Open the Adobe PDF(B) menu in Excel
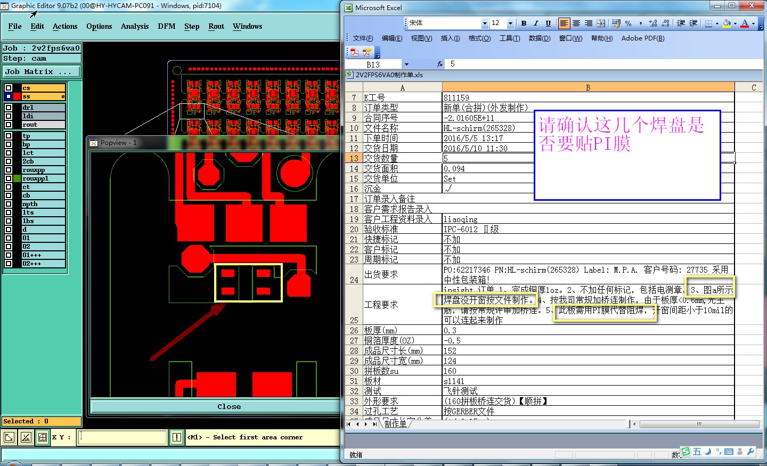Image resolution: width=767 pixels, height=466 pixels. pos(643,38)
